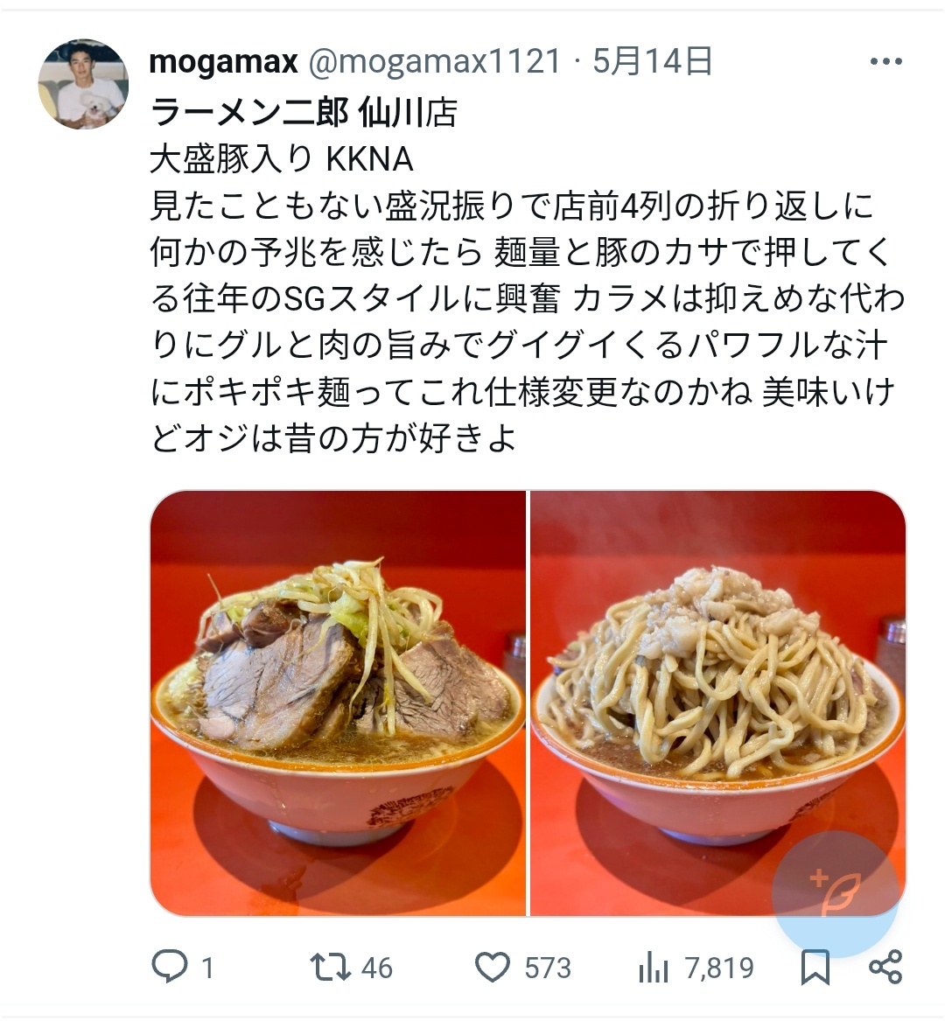This screenshot has height=1021, width=945.
Task: Tap the share icon
Action: [885, 967]
